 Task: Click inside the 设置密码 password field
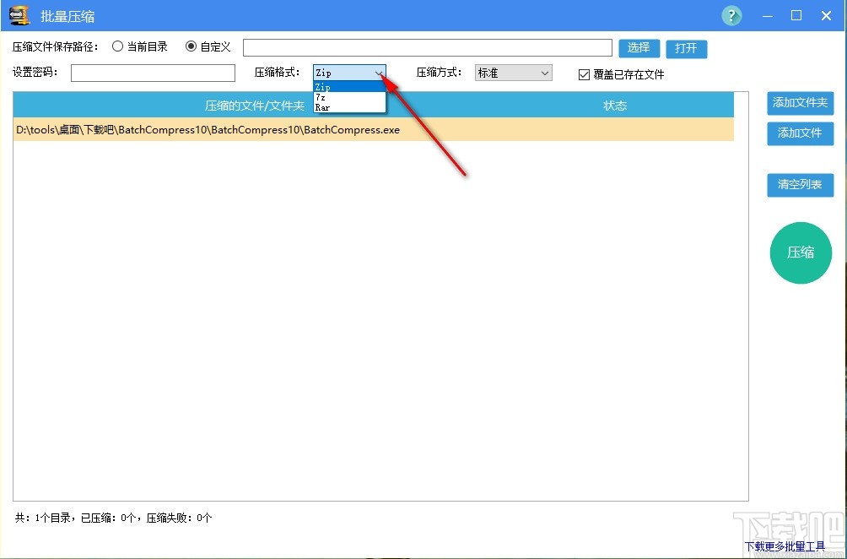pos(152,73)
